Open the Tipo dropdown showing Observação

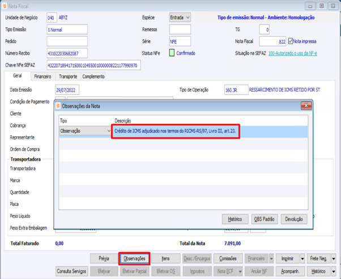pyautogui.click(x=85, y=131)
